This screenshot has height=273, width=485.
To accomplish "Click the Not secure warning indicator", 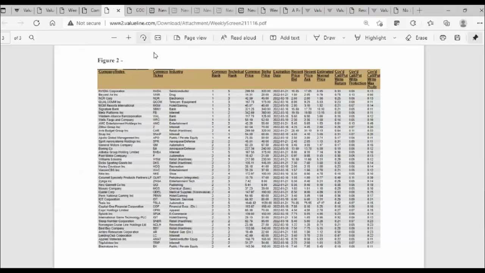I will point(84,23).
